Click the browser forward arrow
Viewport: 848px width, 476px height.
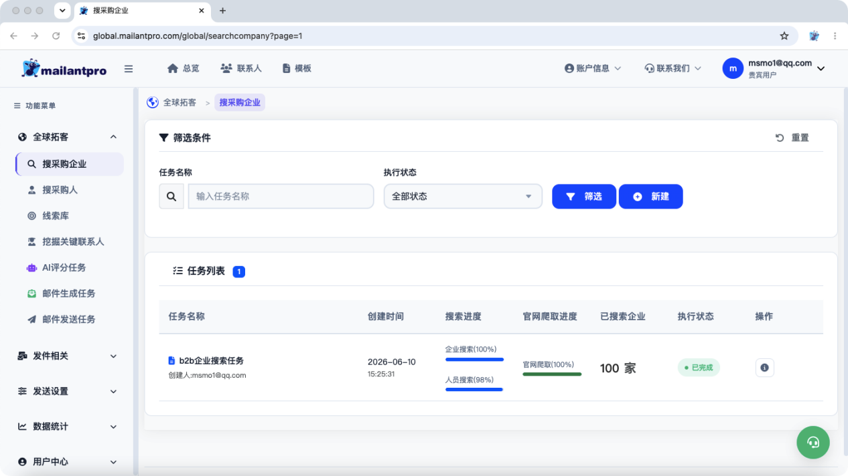[x=35, y=36]
